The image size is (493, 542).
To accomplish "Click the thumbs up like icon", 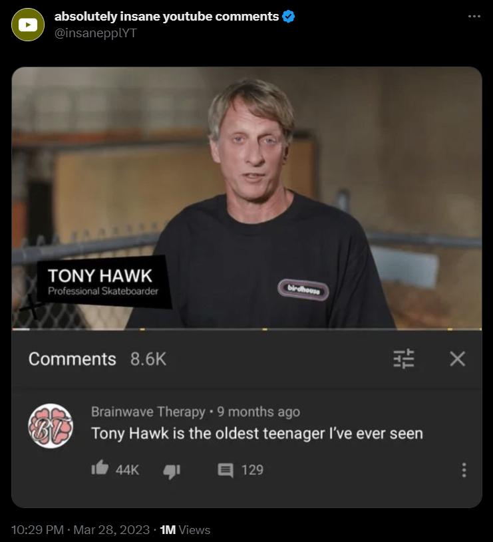I will click(x=100, y=468).
